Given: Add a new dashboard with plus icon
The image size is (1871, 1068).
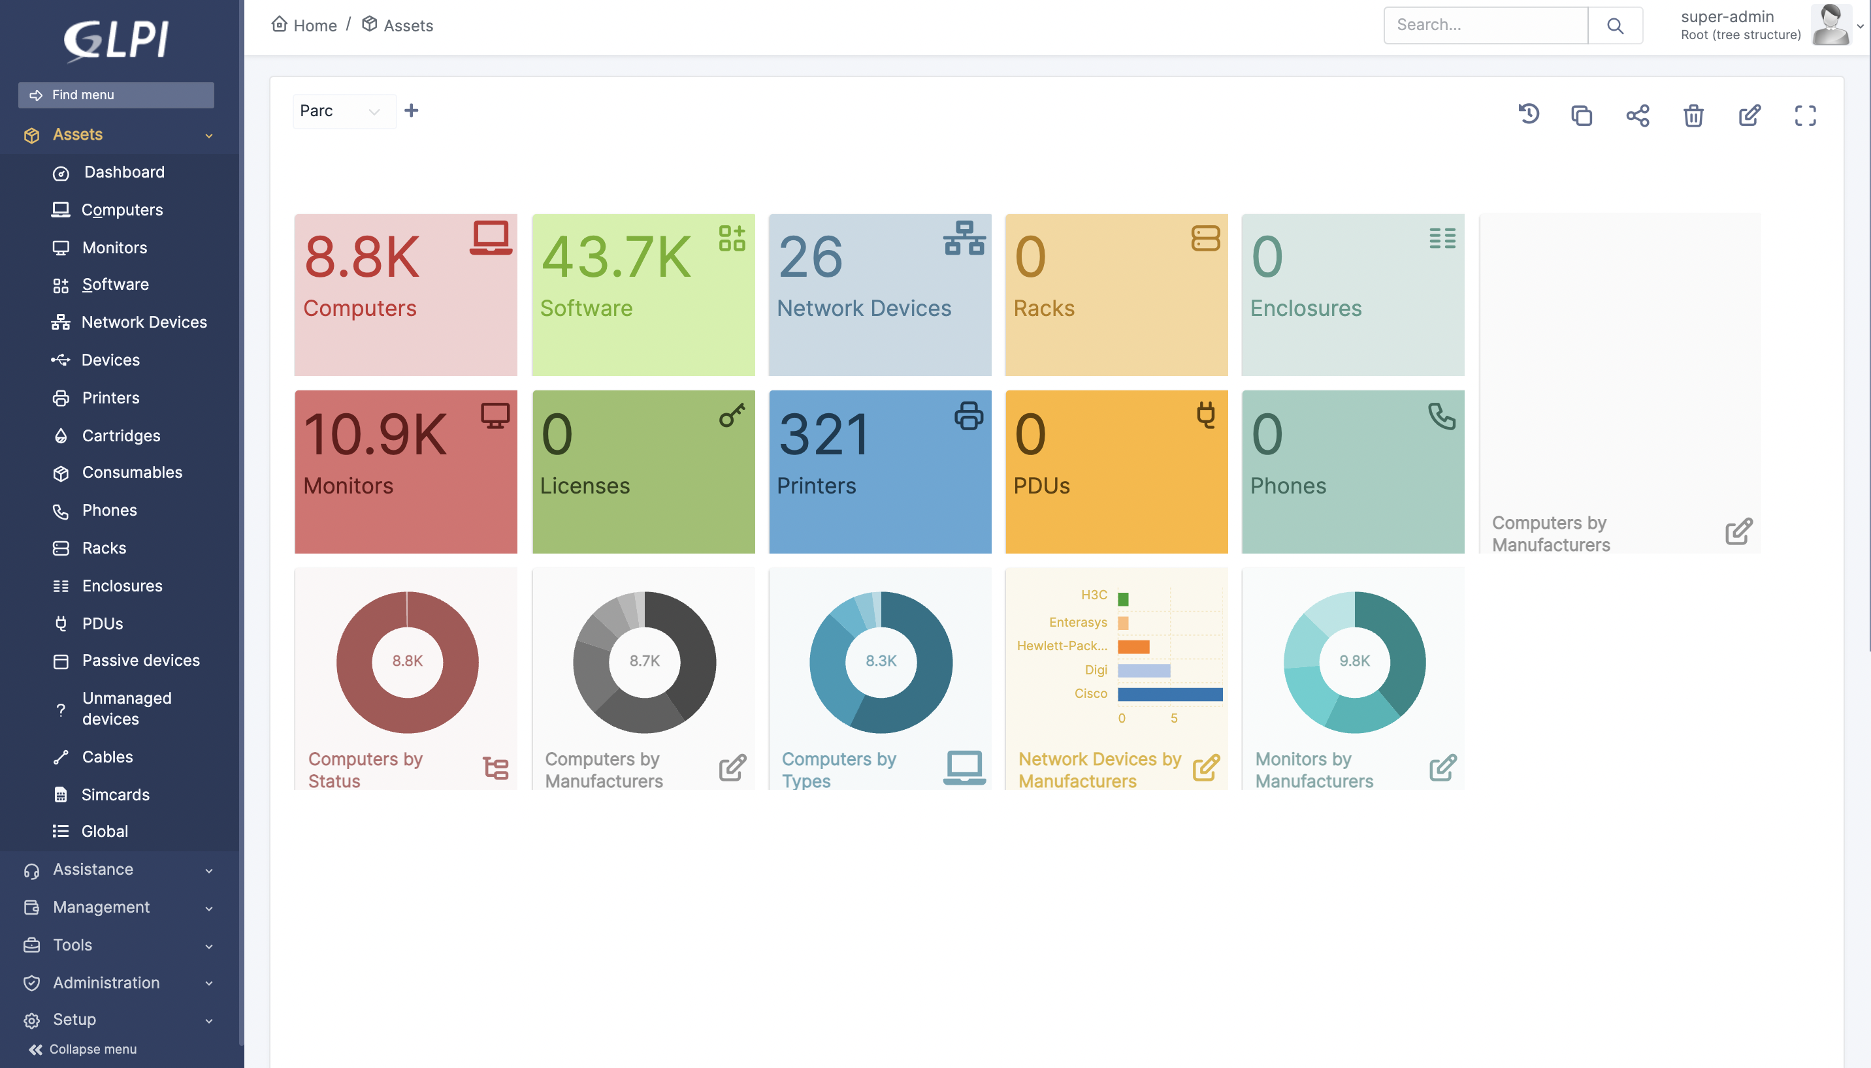Looking at the screenshot, I should [412, 111].
